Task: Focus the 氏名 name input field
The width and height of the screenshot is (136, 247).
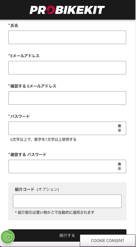Action: [67, 37]
